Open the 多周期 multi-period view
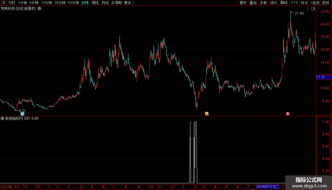This screenshot has height=190, width=332. coord(116,3)
